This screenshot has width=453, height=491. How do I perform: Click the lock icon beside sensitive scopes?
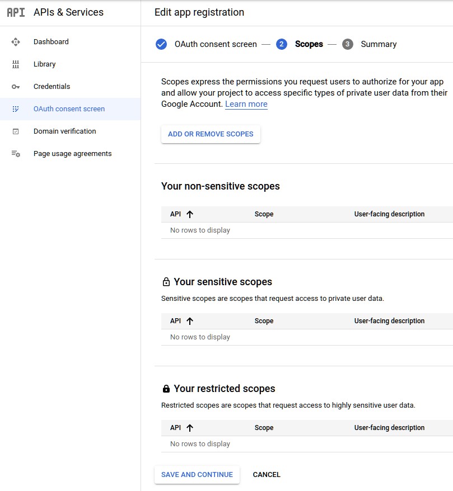point(166,282)
